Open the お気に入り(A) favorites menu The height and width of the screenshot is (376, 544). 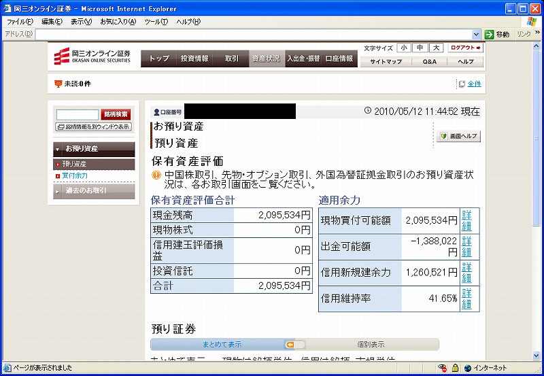[118, 22]
